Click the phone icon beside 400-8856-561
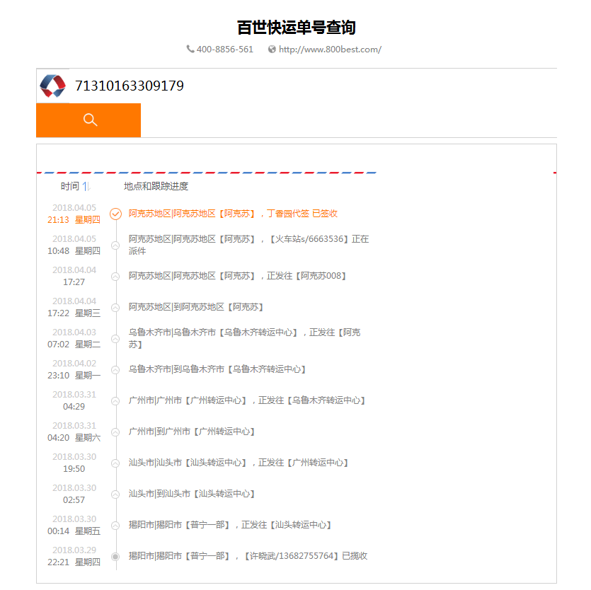This screenshot has height=590, width=591. [x=190, y=49]
